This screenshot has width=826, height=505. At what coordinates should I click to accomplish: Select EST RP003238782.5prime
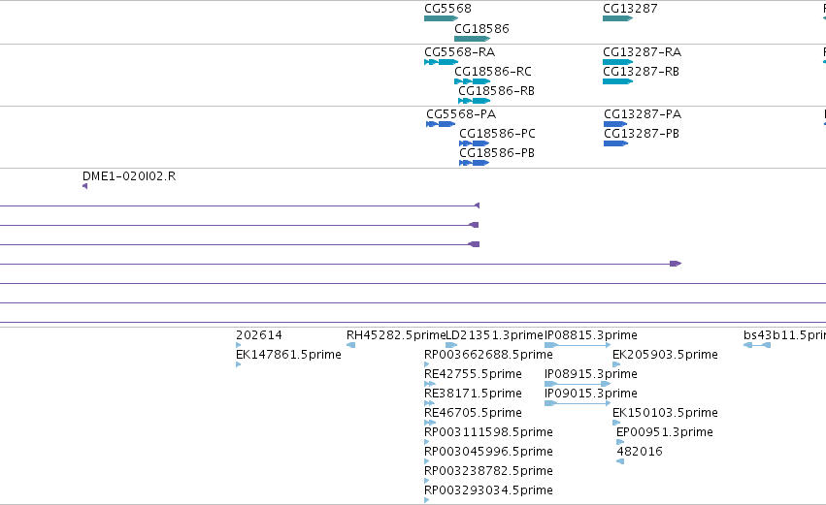click(488, 471)
